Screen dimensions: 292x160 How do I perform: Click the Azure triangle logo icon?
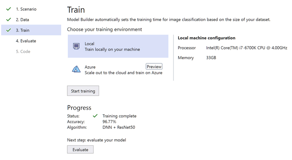[76, 69]
